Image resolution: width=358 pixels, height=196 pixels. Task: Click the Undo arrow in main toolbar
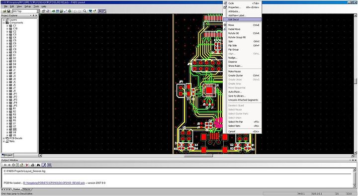(x=75, y=11)
